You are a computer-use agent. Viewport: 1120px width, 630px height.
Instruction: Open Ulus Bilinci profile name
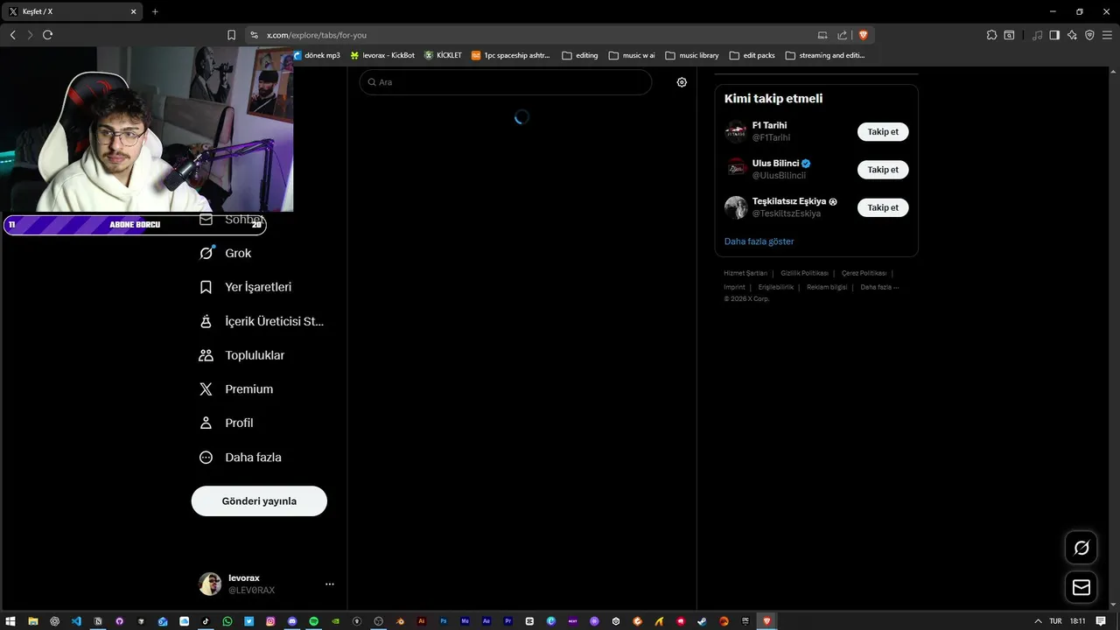click(775, 164)
